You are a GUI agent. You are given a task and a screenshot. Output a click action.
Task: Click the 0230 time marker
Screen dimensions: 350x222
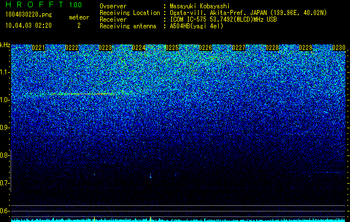(x=339, y=48)
